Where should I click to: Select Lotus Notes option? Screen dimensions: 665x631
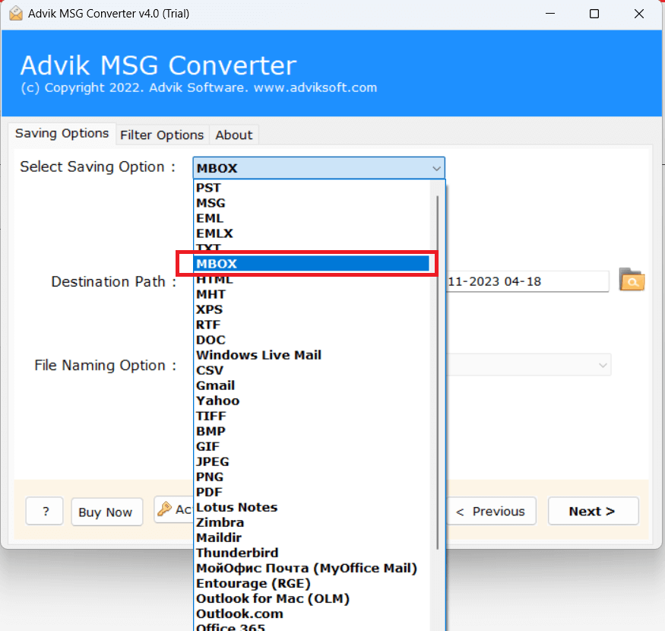312,507
